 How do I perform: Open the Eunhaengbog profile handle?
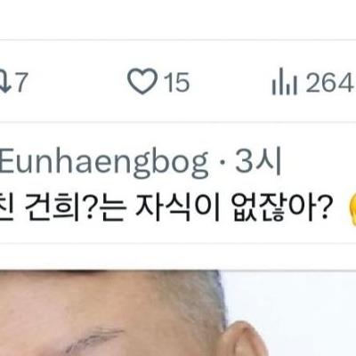pos(104,162)
